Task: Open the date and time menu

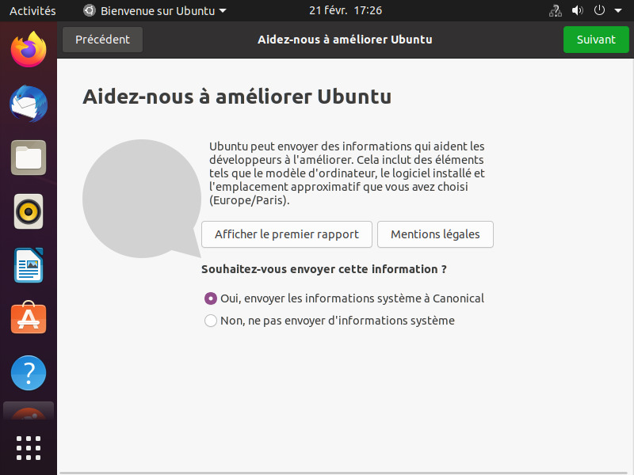Action: 346,11
